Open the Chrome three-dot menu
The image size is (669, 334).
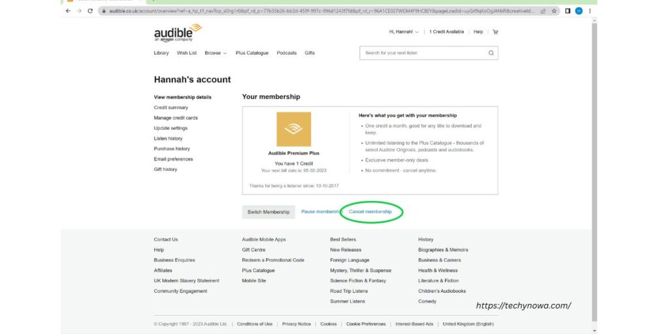[590, 11]
